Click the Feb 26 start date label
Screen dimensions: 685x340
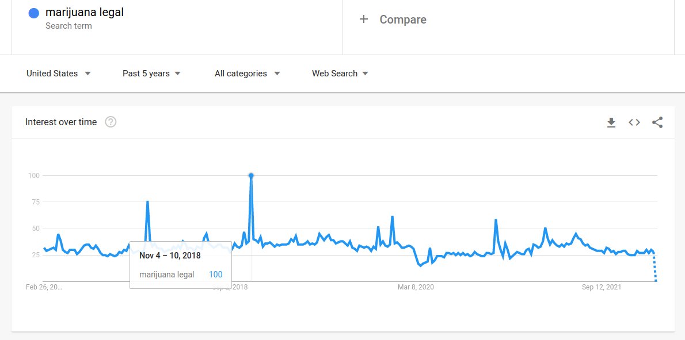[44, 287]
